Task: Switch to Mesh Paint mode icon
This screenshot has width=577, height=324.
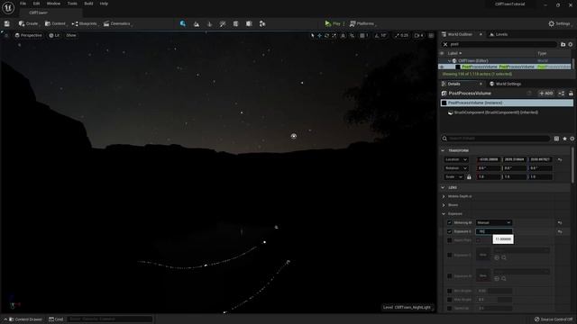Action: pyautogui.click(x=223, y=24)
